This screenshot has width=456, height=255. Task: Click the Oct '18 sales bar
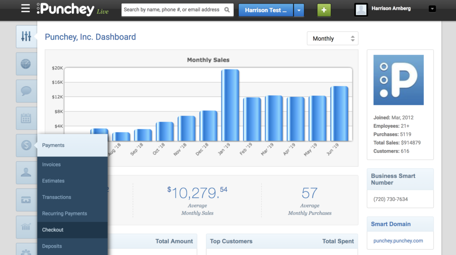pos(165,131)
